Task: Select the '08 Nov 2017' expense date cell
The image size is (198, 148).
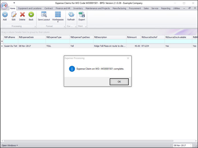Action: pos(32,46)
